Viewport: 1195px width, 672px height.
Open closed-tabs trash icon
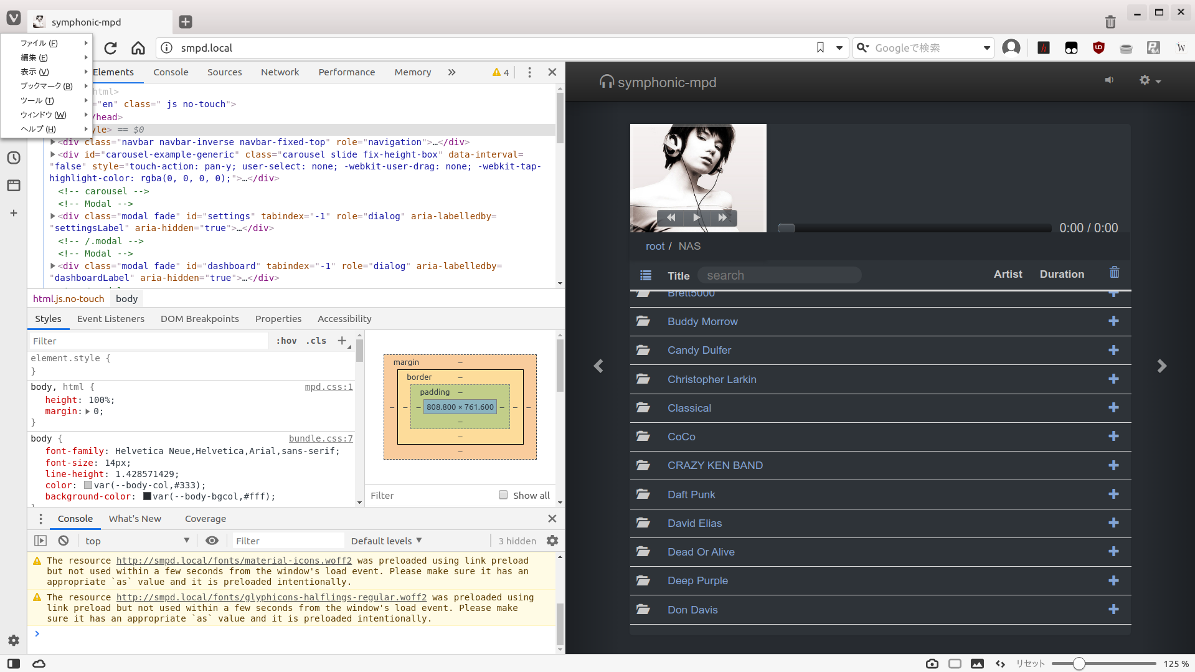point(1110,22)
